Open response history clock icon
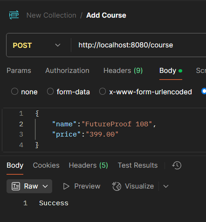The image size is (206, 222). tap(177, 165)
